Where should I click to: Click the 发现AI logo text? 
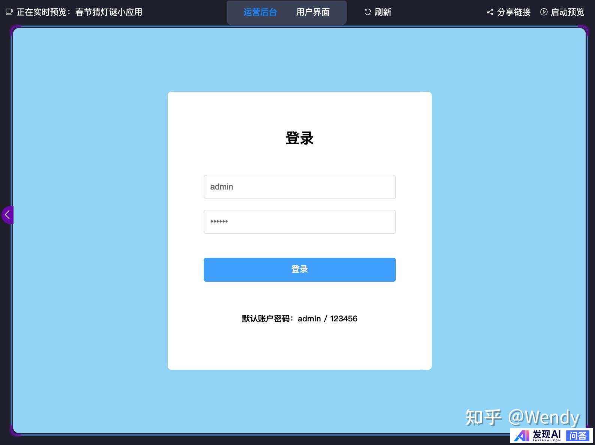547,435
